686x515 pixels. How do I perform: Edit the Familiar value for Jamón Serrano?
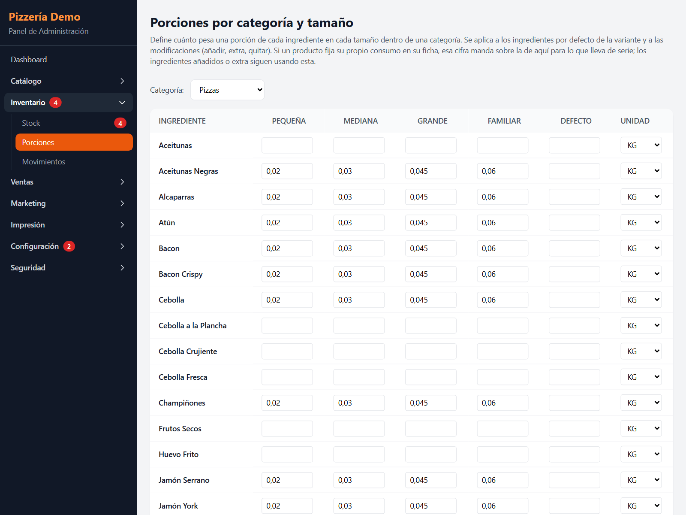pyautogui.click(x=502, y=480)
